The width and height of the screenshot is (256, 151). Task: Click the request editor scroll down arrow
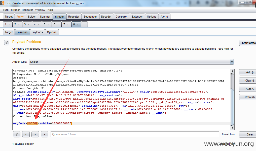point(233,128)
